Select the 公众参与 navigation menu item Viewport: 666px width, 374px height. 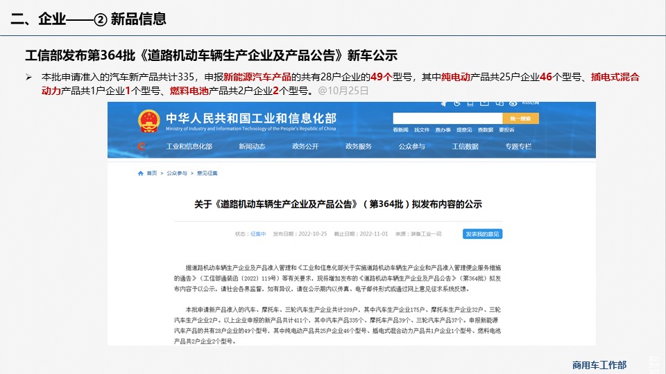(x=411, y=146)
